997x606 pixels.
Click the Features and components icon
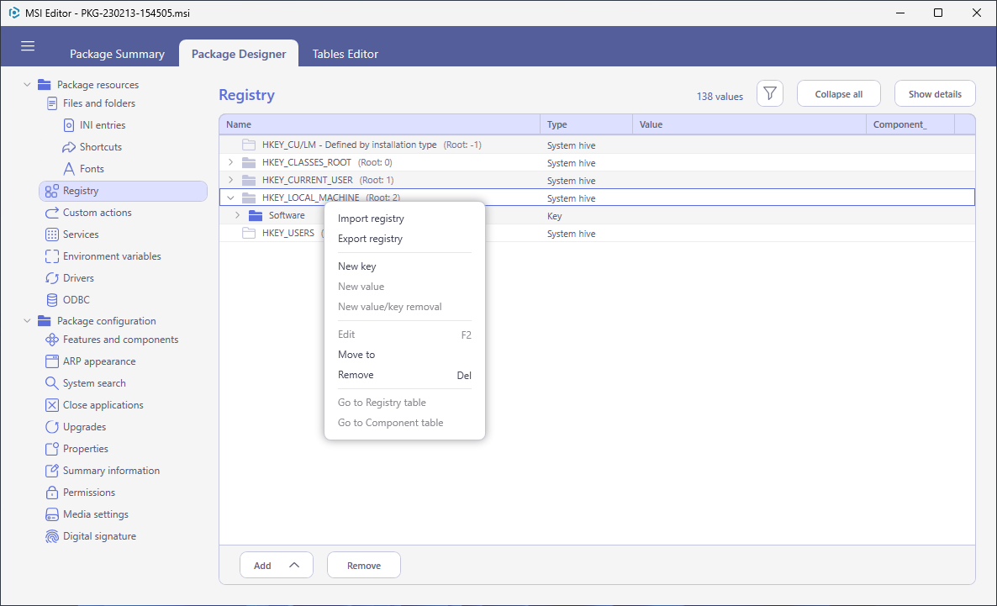click(52, 340)
